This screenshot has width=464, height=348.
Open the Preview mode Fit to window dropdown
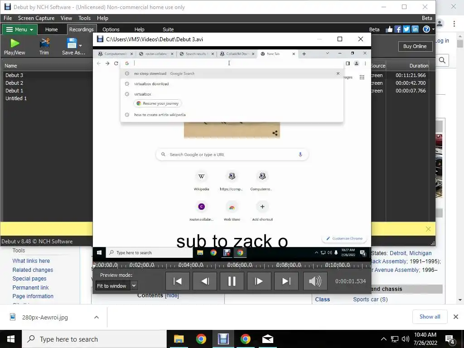point(116,286)
